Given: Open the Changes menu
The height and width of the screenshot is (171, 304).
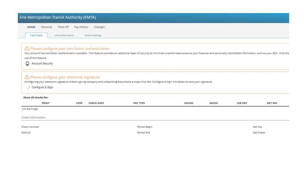Looking at the screenshot, I should click(x=99, y=27).
